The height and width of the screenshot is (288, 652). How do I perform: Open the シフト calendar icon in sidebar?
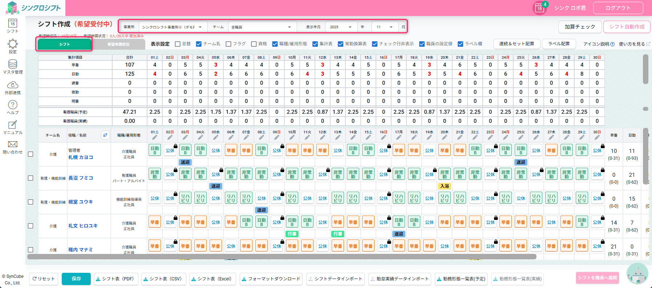tap(13, 24)
